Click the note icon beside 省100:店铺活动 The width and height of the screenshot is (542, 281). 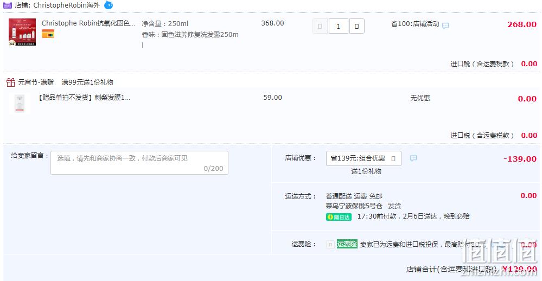point(445,25)
